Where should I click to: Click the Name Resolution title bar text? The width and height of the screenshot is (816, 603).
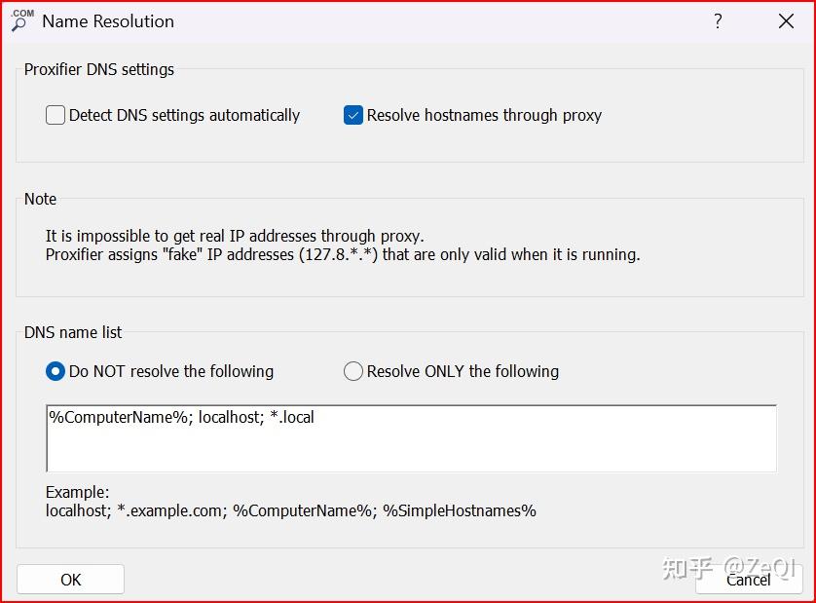pyautogui.click(x=108, y=21)
